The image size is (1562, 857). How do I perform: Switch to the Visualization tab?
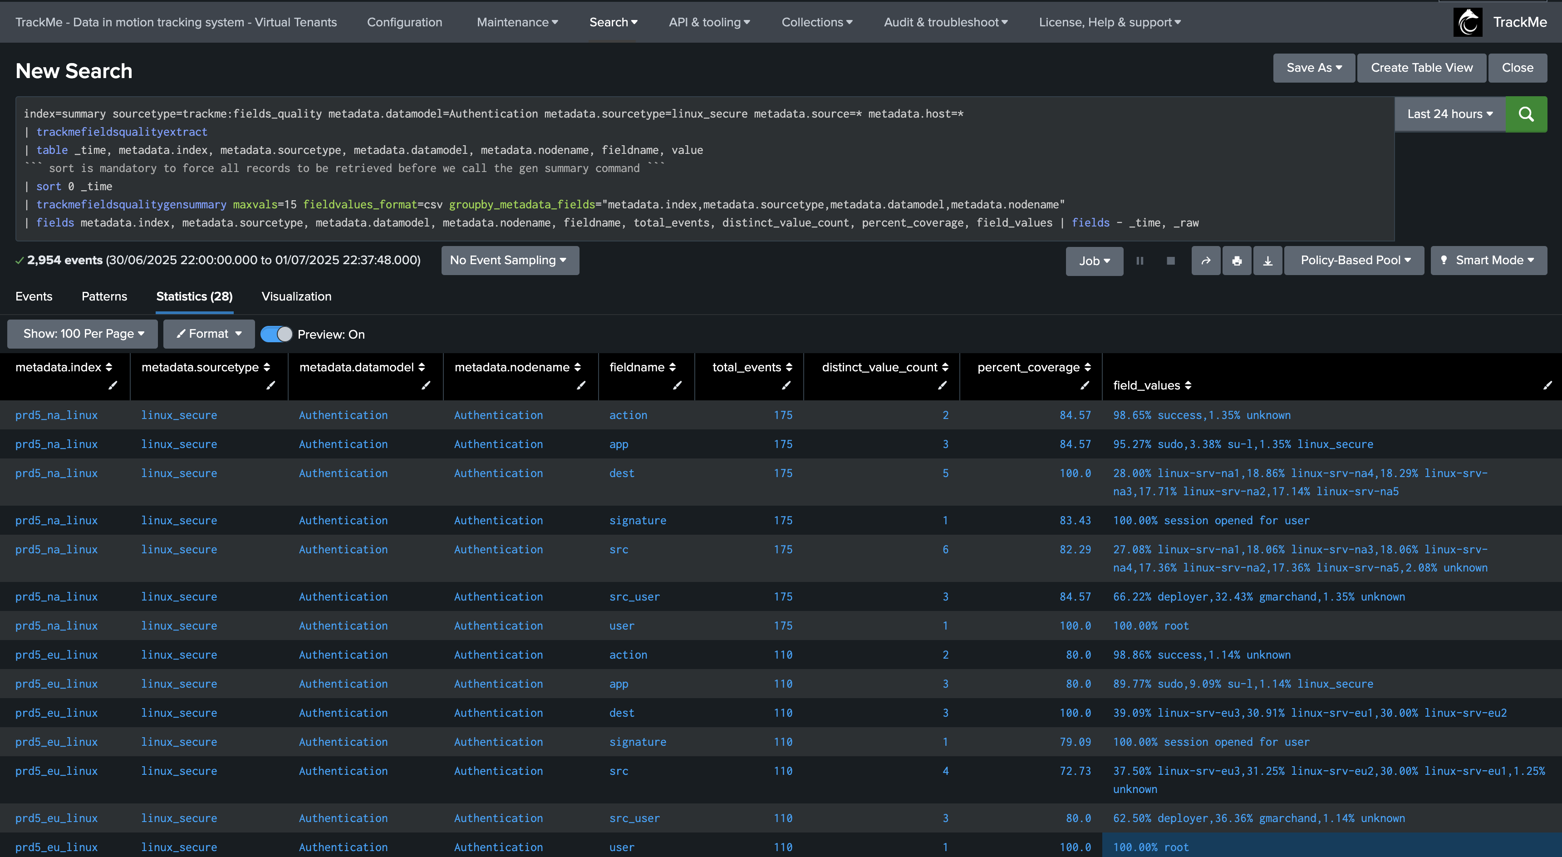(x=296, y=296)
